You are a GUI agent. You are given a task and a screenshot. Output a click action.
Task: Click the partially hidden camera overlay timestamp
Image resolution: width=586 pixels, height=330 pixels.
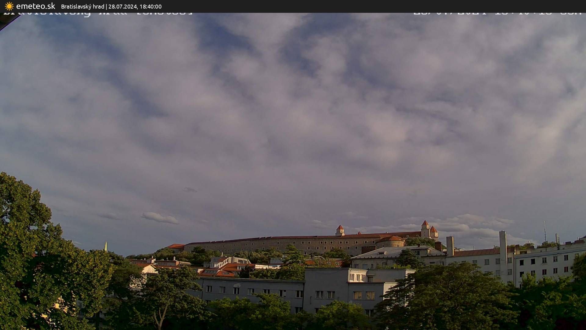tap(497, 13)
